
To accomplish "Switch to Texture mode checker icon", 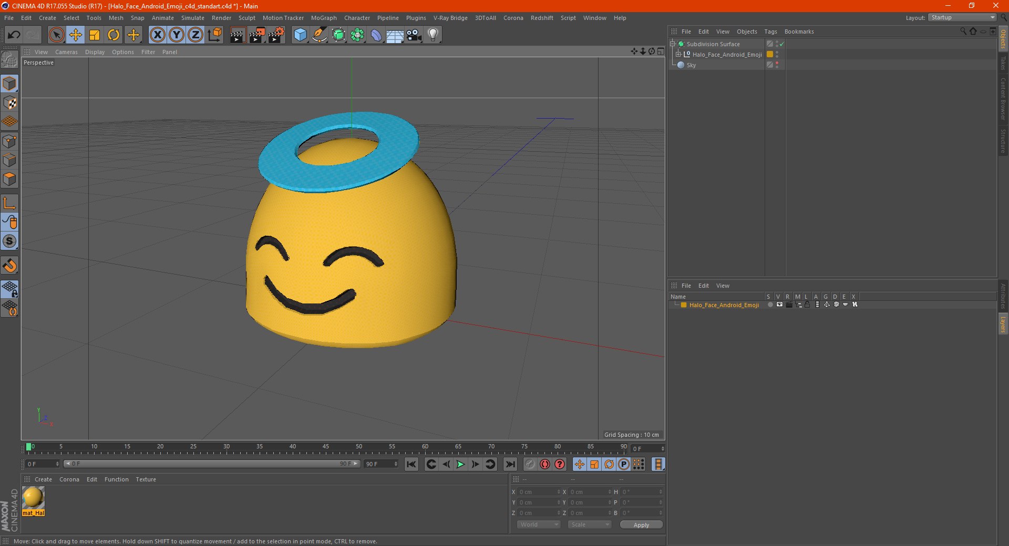I will tap(9, 103).
